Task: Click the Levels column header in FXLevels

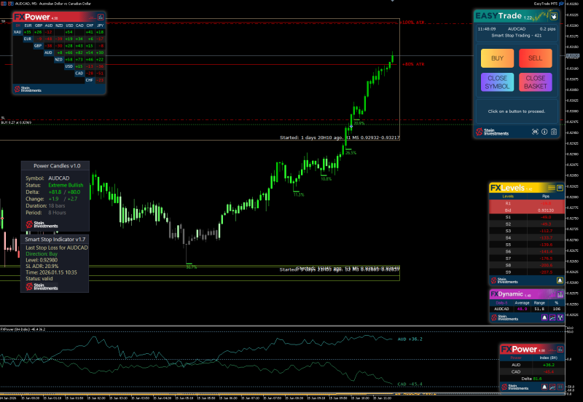Action: 508,196
